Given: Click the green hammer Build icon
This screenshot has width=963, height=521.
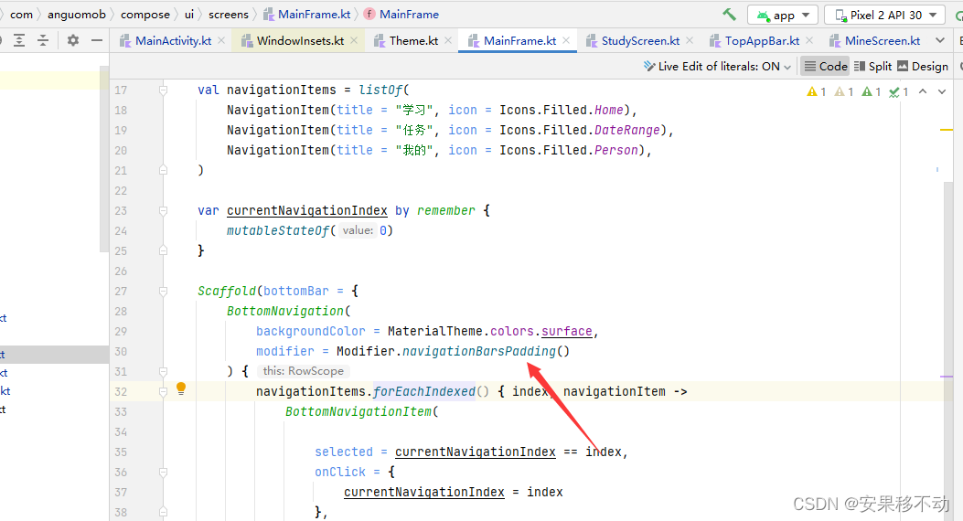Looking at the screenshot, I should pyautogui.click(x=729, y=14).
